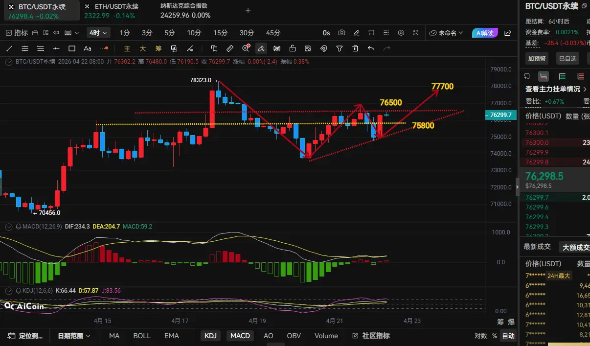Click the 主 main force indicator
The image size is (590, 346).
[127, 48]
